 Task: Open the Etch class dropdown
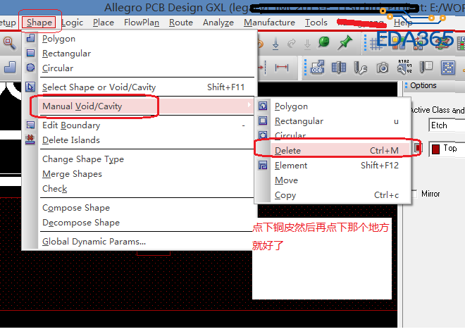click(447, 125)
